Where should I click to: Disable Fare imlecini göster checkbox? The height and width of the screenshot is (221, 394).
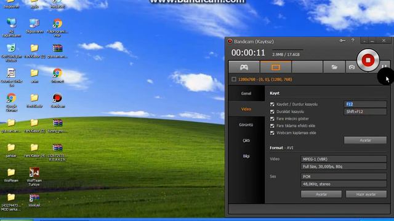pos(272,118)
